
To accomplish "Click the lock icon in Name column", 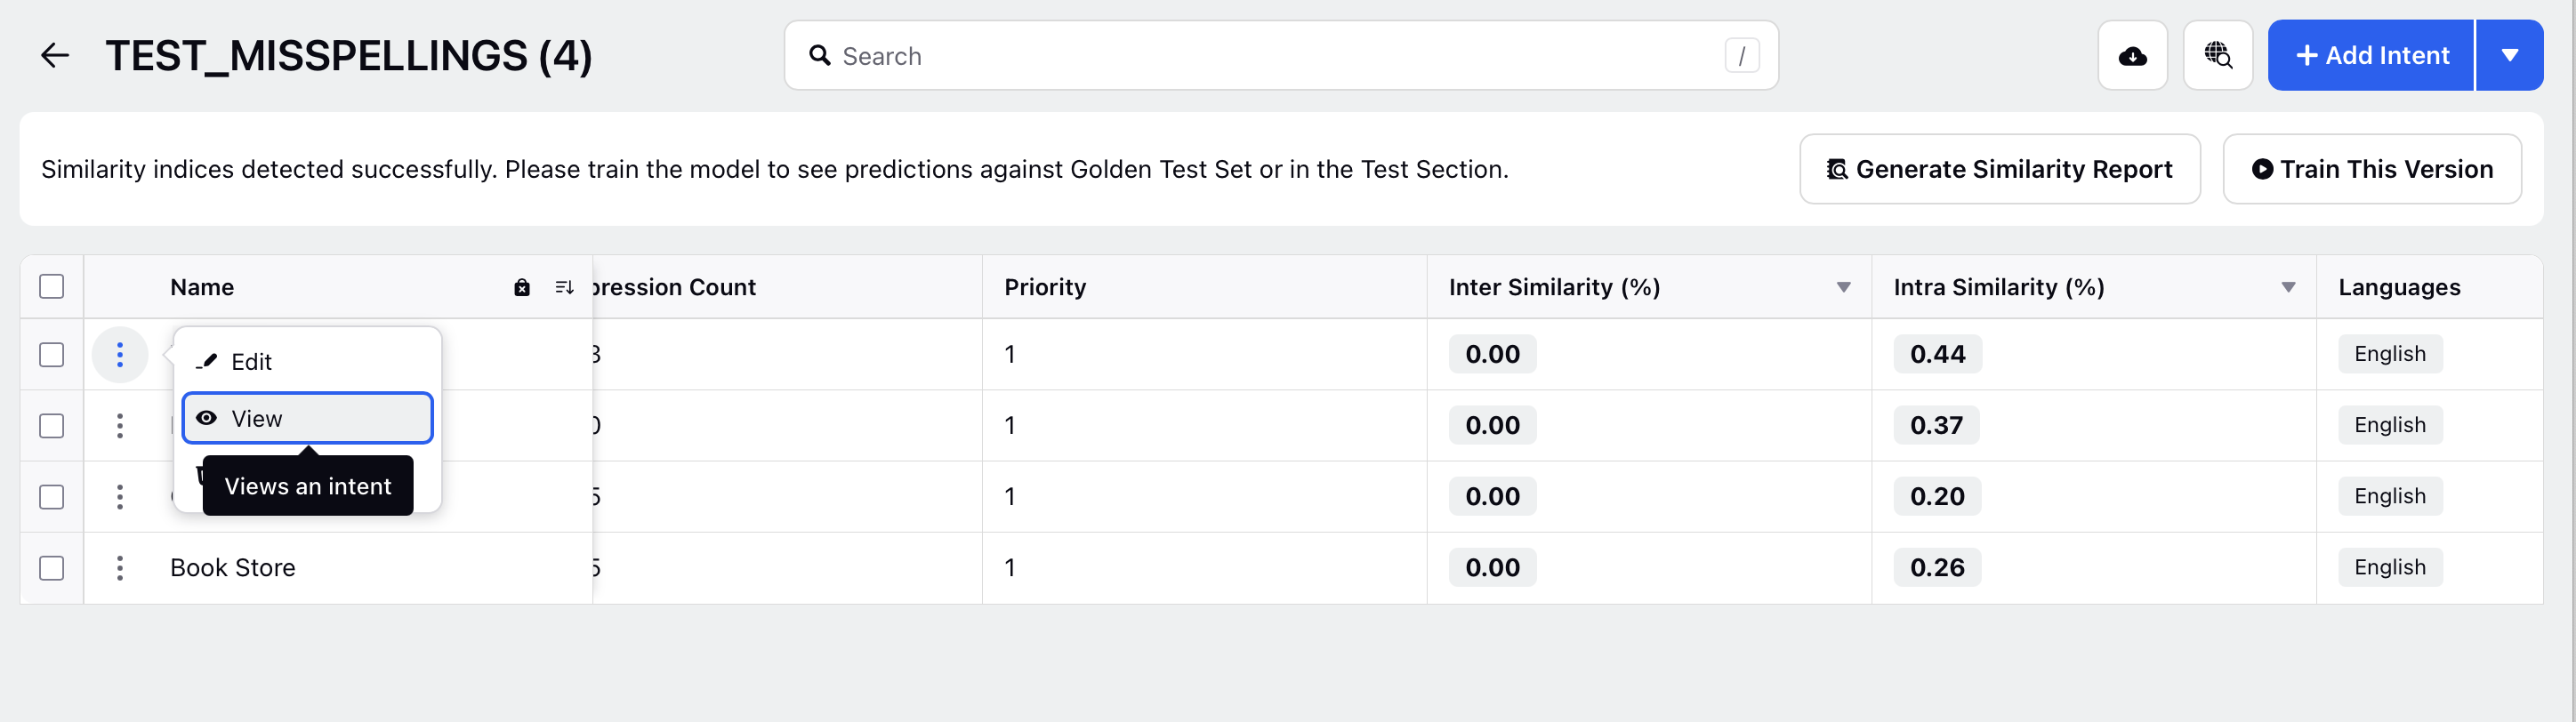I will (521, 287).
